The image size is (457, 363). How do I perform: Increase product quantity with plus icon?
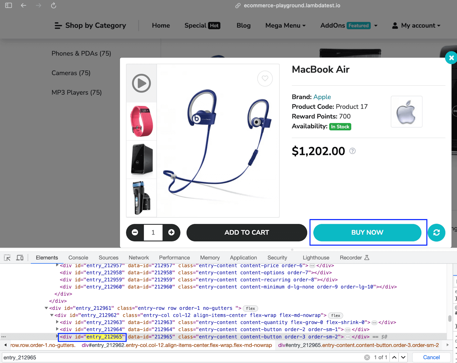171,232
